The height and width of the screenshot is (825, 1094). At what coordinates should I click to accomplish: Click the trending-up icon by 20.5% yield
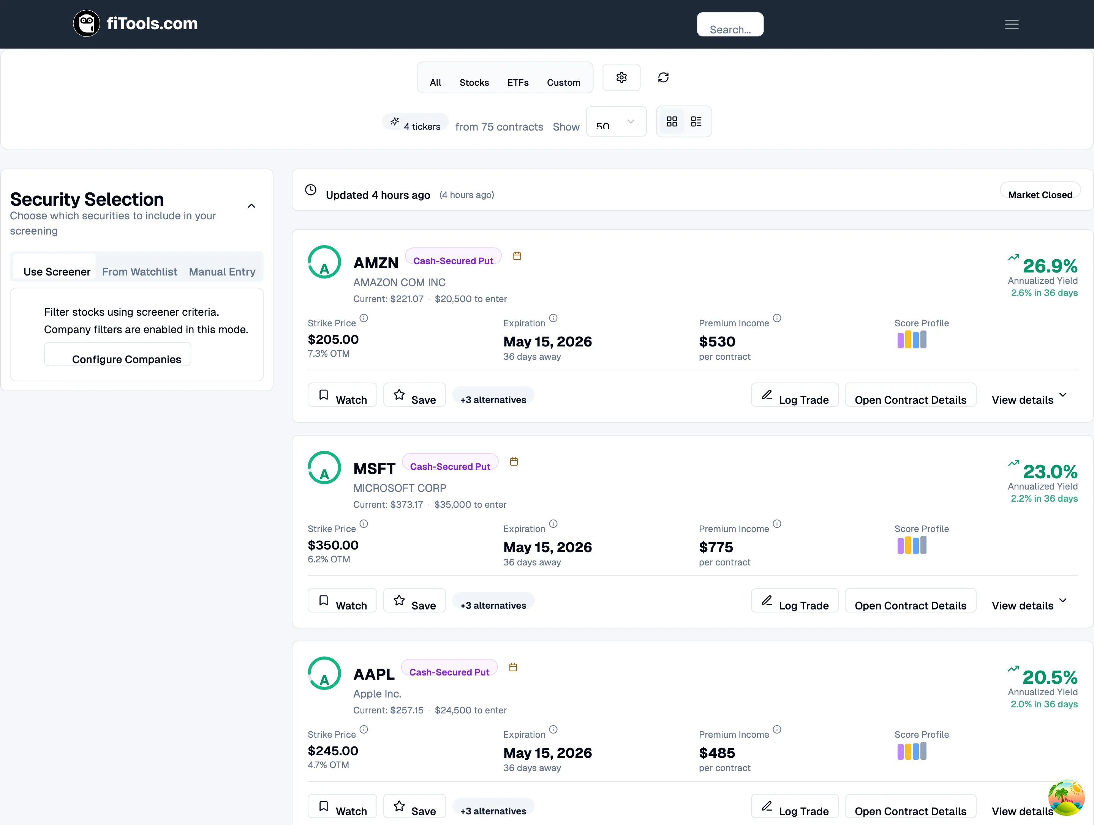[1013, 669]
